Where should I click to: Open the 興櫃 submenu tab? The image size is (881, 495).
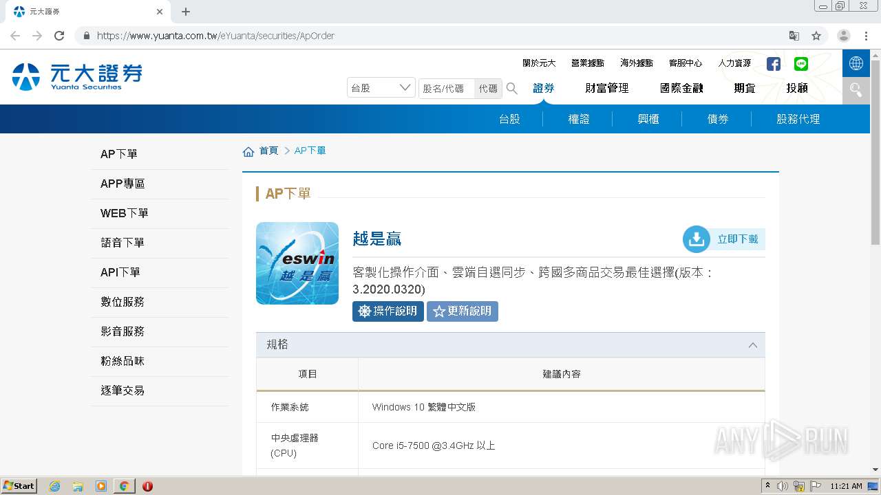pos(648,119)
